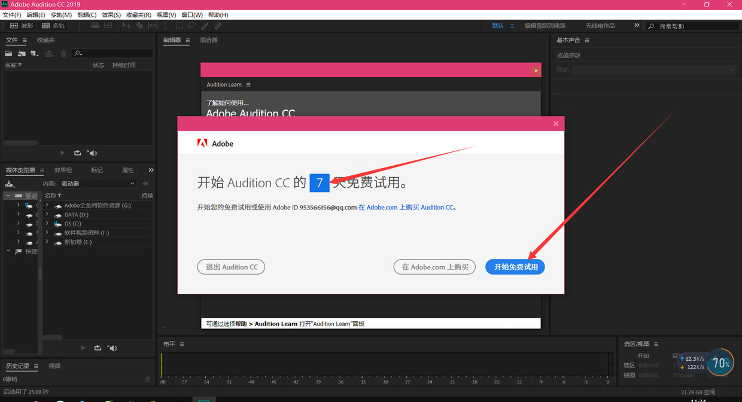This screenshot has width=742, height=402.
Task: Select the Default (默认) workspace
Action: coord(498,26)
